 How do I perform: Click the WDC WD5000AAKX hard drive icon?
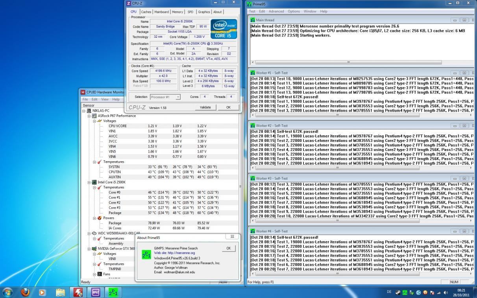coord(94,234)
